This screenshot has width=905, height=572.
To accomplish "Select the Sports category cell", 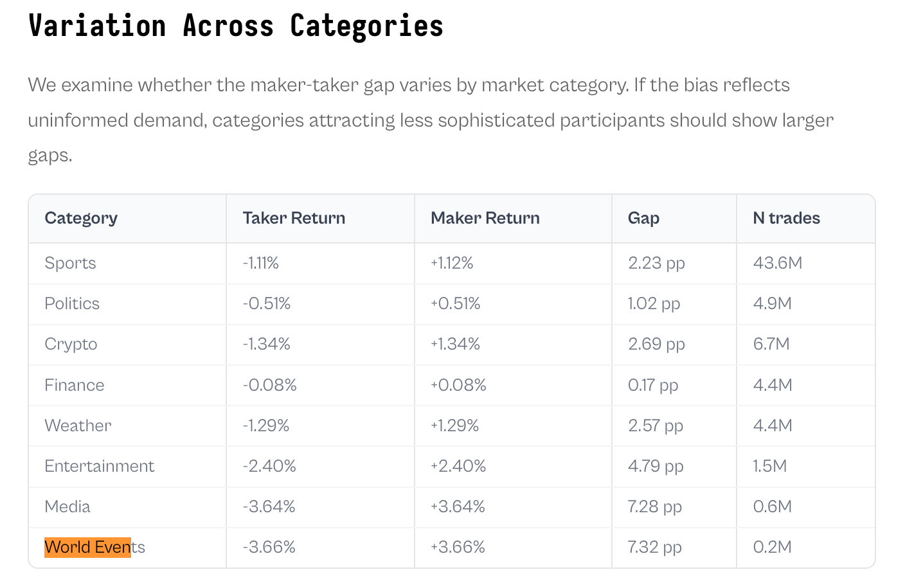I will point(70,264).
